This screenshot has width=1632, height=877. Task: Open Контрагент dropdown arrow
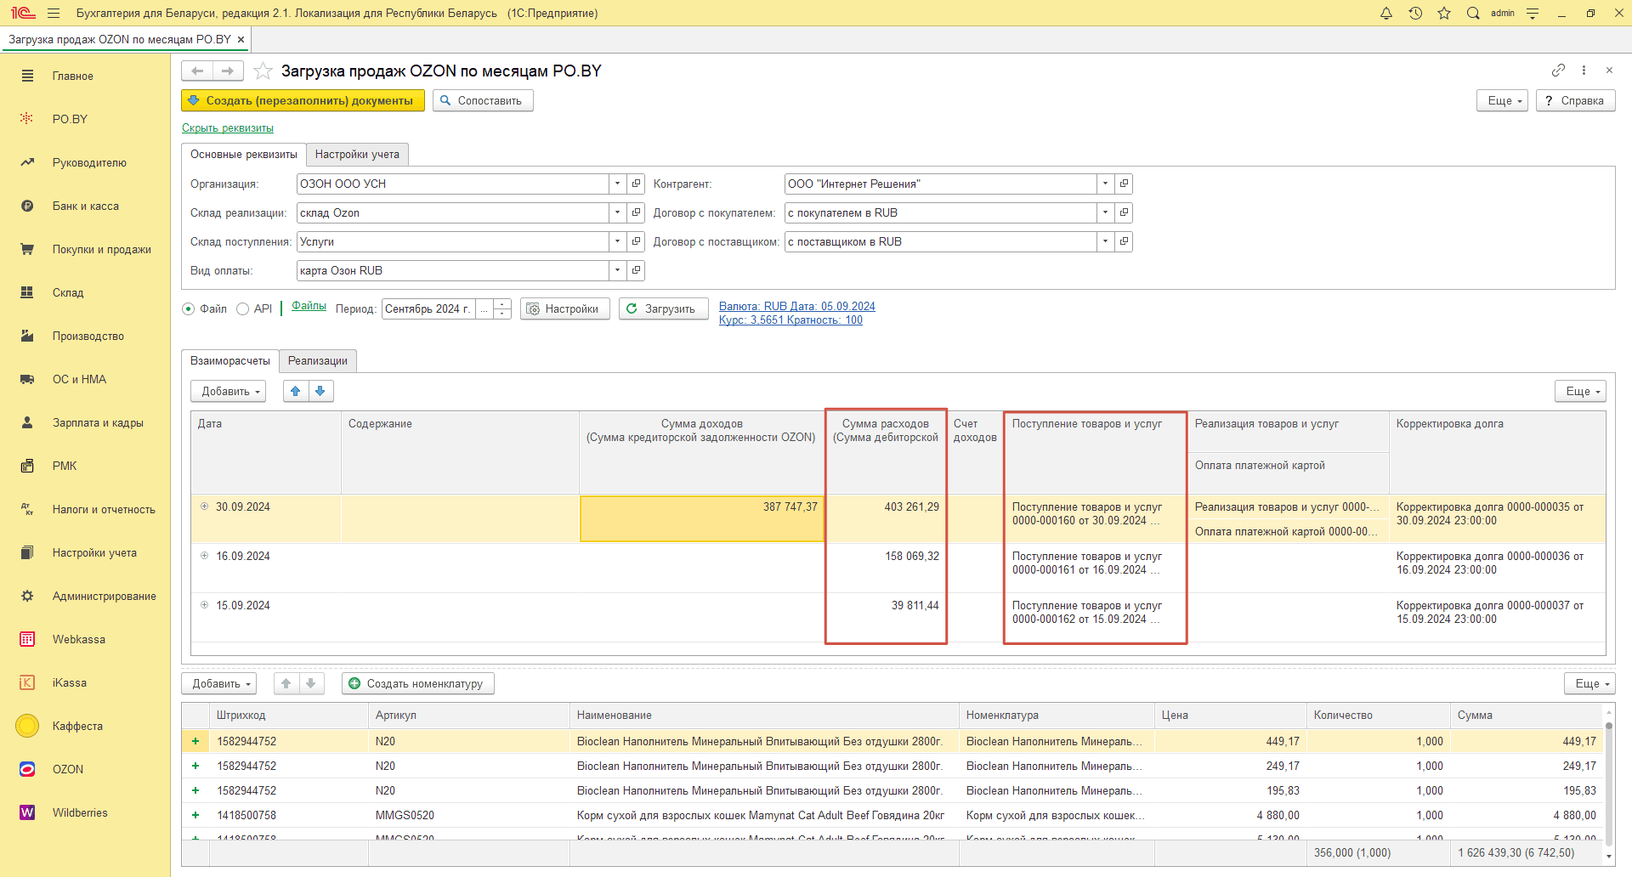coord(1105,184)
